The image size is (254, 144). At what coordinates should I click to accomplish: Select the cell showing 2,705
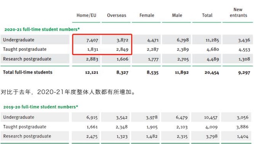click(x=183, y=59)
